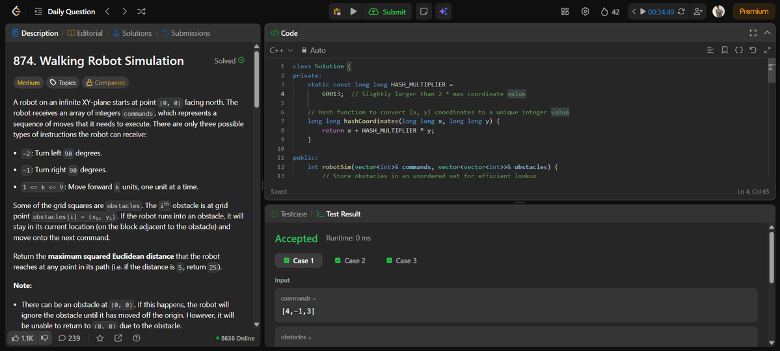Click the code editor minimap scrollbar
This screenshot has height=351, width=780.
(772, 70)
